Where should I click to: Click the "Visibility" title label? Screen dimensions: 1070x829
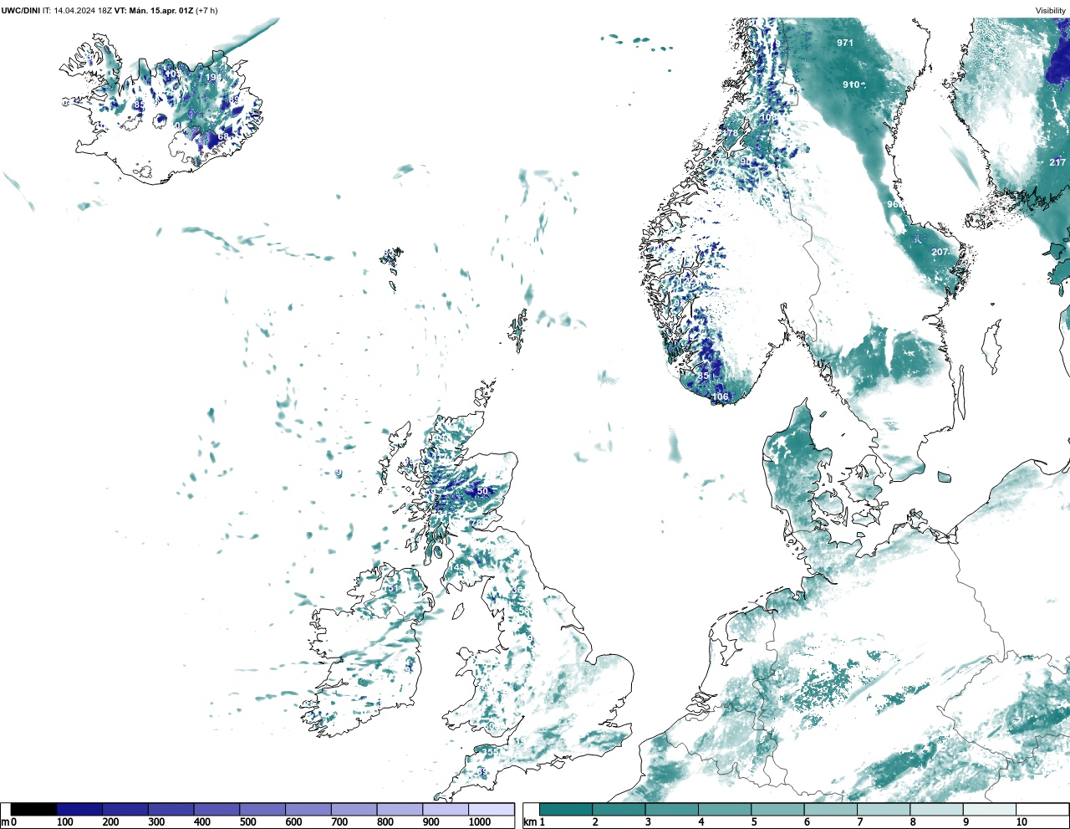tap(1051, 11)
